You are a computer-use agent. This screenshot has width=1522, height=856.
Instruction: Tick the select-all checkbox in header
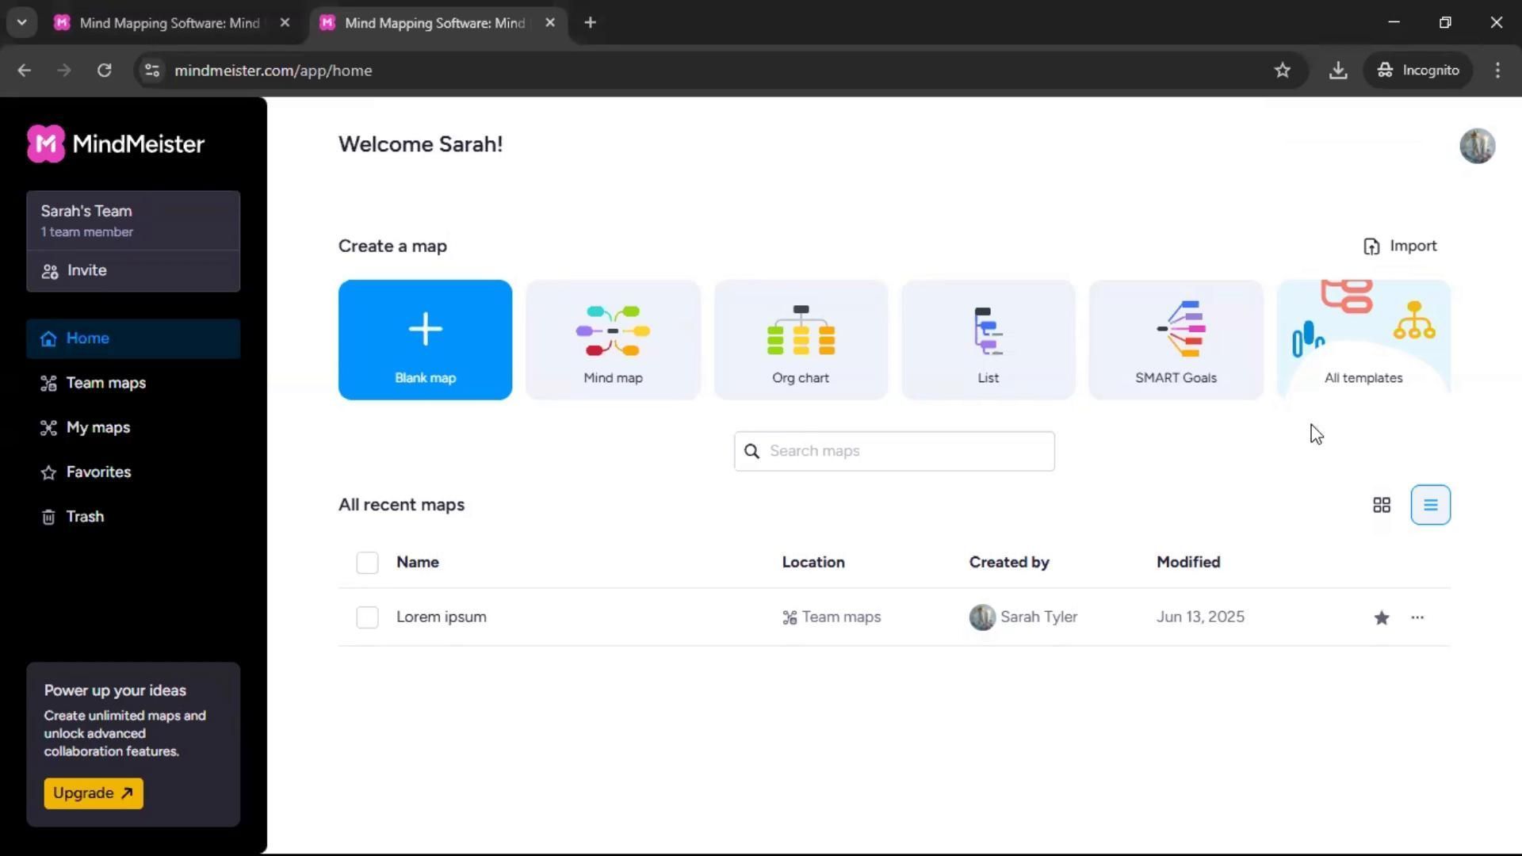pyautogui.click(x=367, y=563)
